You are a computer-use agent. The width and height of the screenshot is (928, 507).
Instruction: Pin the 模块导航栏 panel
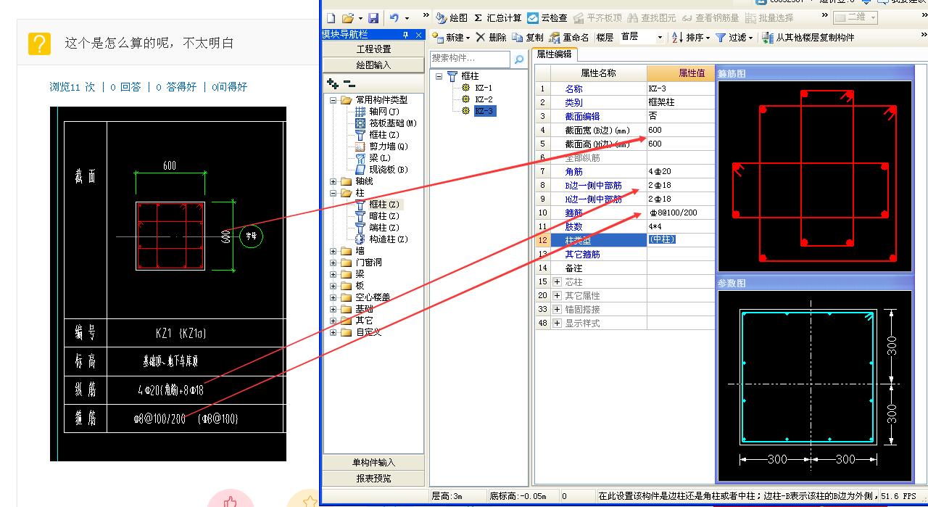coord(405,35)
